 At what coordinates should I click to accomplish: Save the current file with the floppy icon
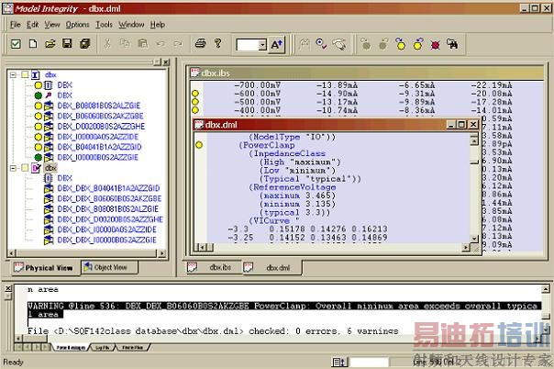[67, 43]
